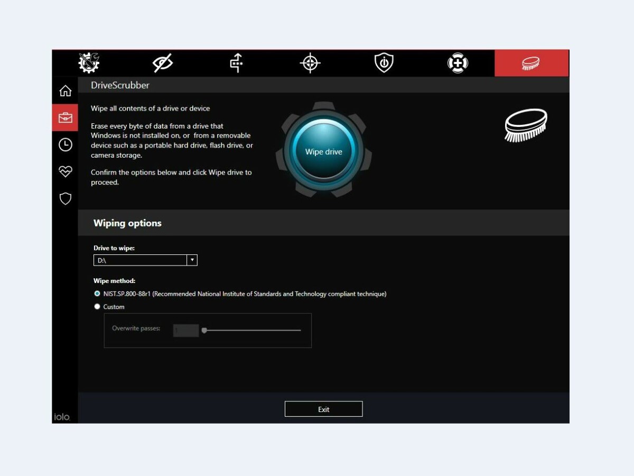Select the DriveScrubber brush tab icon
The height and width of the screenshot is (476, 634).
(531, 63)
